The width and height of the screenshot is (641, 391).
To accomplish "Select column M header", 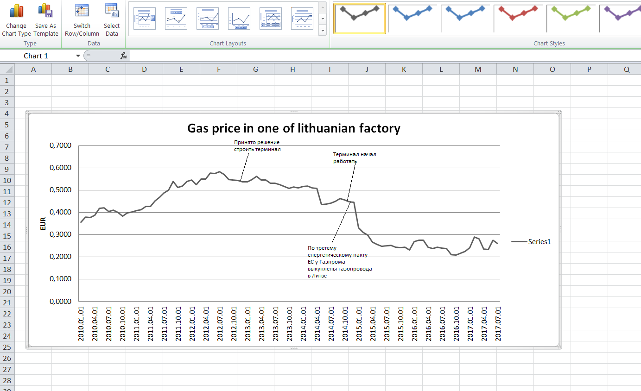I will [x=478, y=69].
